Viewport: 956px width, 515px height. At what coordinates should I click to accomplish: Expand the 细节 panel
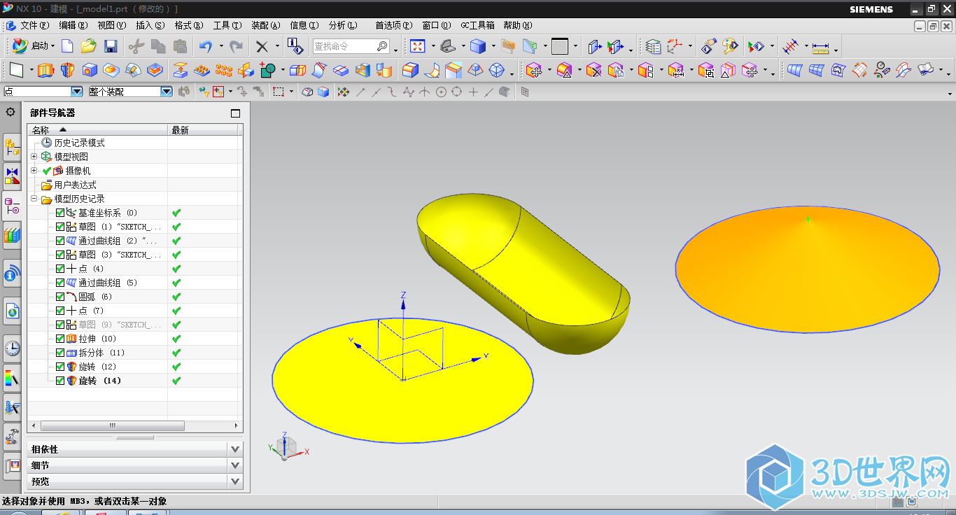(x=235, y=465)
